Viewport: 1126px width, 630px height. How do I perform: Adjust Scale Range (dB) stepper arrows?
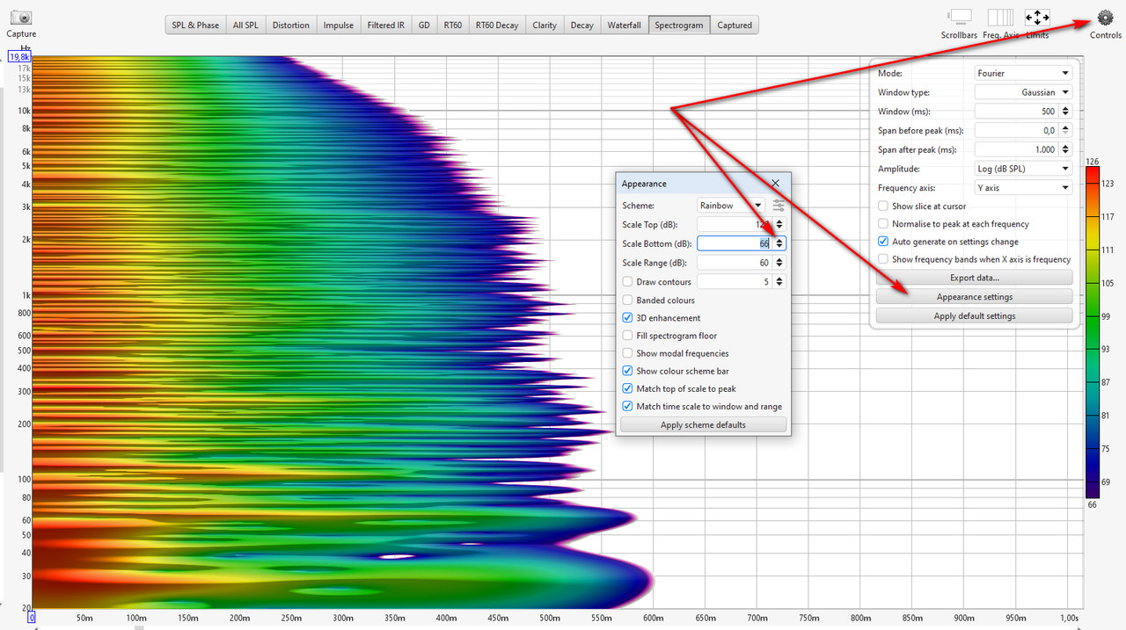click(x=779, y=263)
